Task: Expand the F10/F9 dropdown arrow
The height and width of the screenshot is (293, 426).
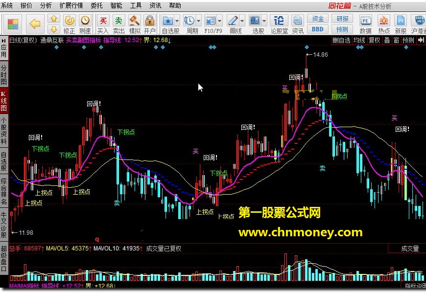Action: point(220,21)
